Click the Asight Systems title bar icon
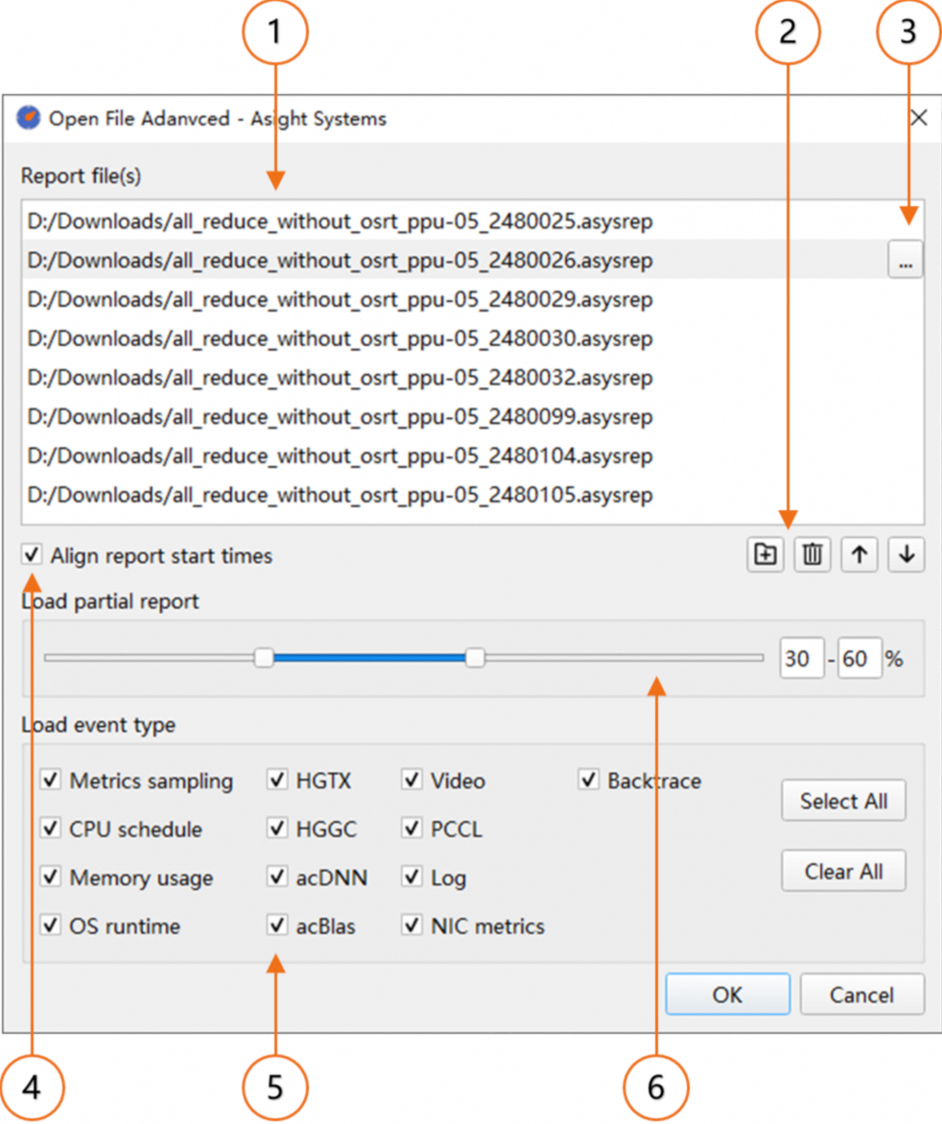 pyautogui.click(x=30, y=118)
